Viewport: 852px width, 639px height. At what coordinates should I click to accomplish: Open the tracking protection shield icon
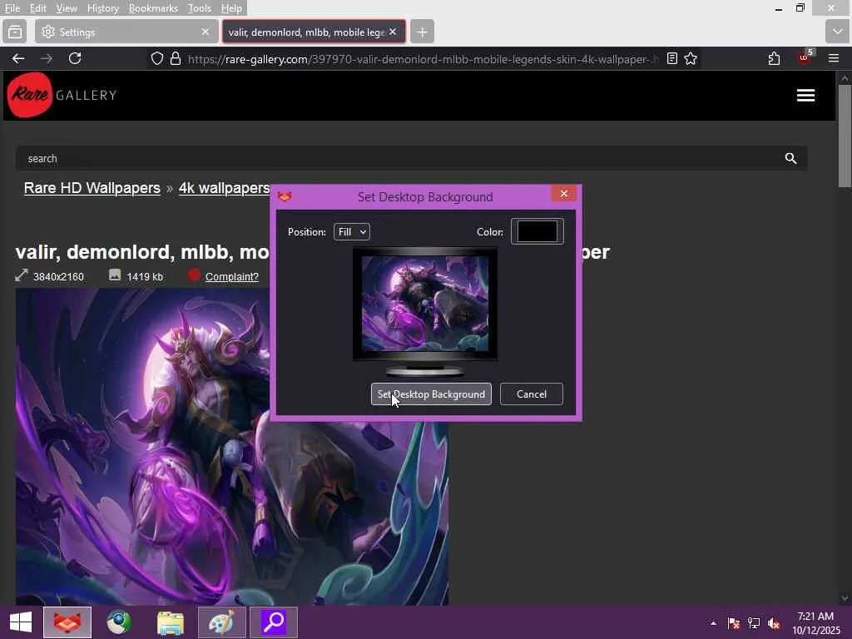point(157,59)
